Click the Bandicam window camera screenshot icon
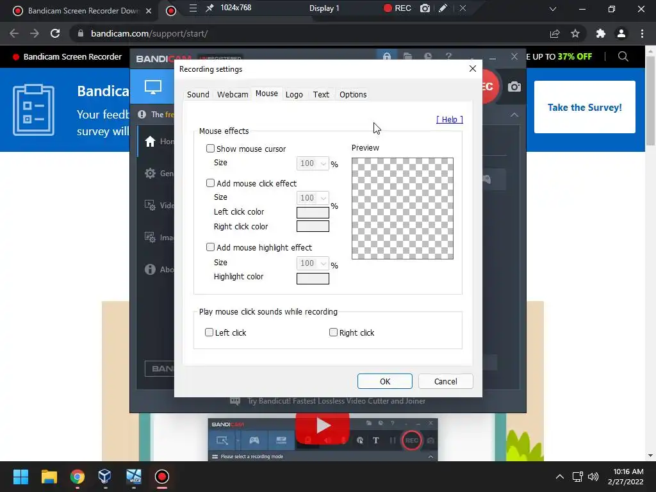 coord(514,86)
